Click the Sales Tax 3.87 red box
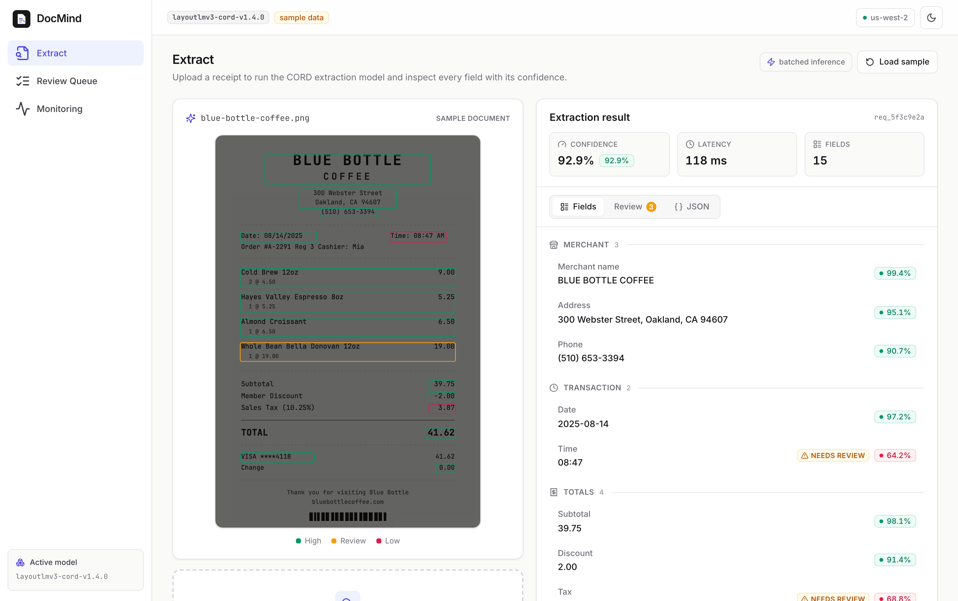 click(x=442, y=408)
